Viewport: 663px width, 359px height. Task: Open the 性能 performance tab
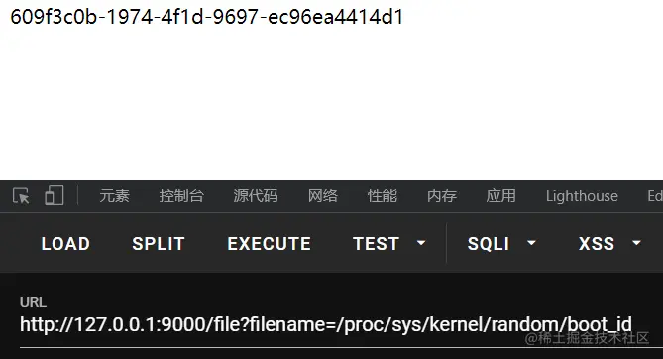tap(383, 196)
